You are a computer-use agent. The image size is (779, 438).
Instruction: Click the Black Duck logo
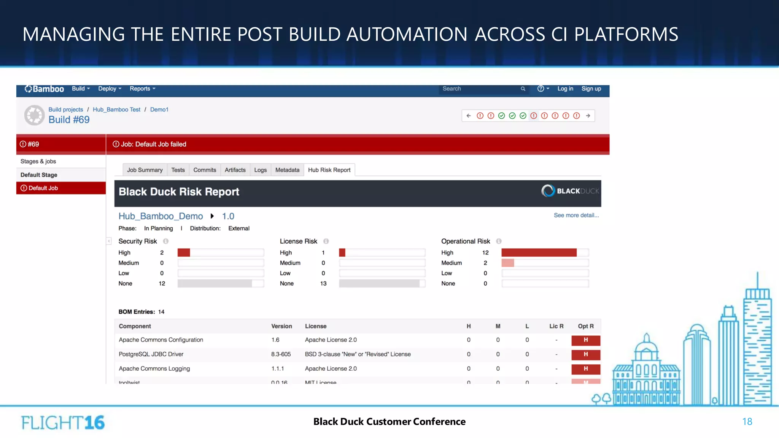pyautogui.click(x=570, y=191)
